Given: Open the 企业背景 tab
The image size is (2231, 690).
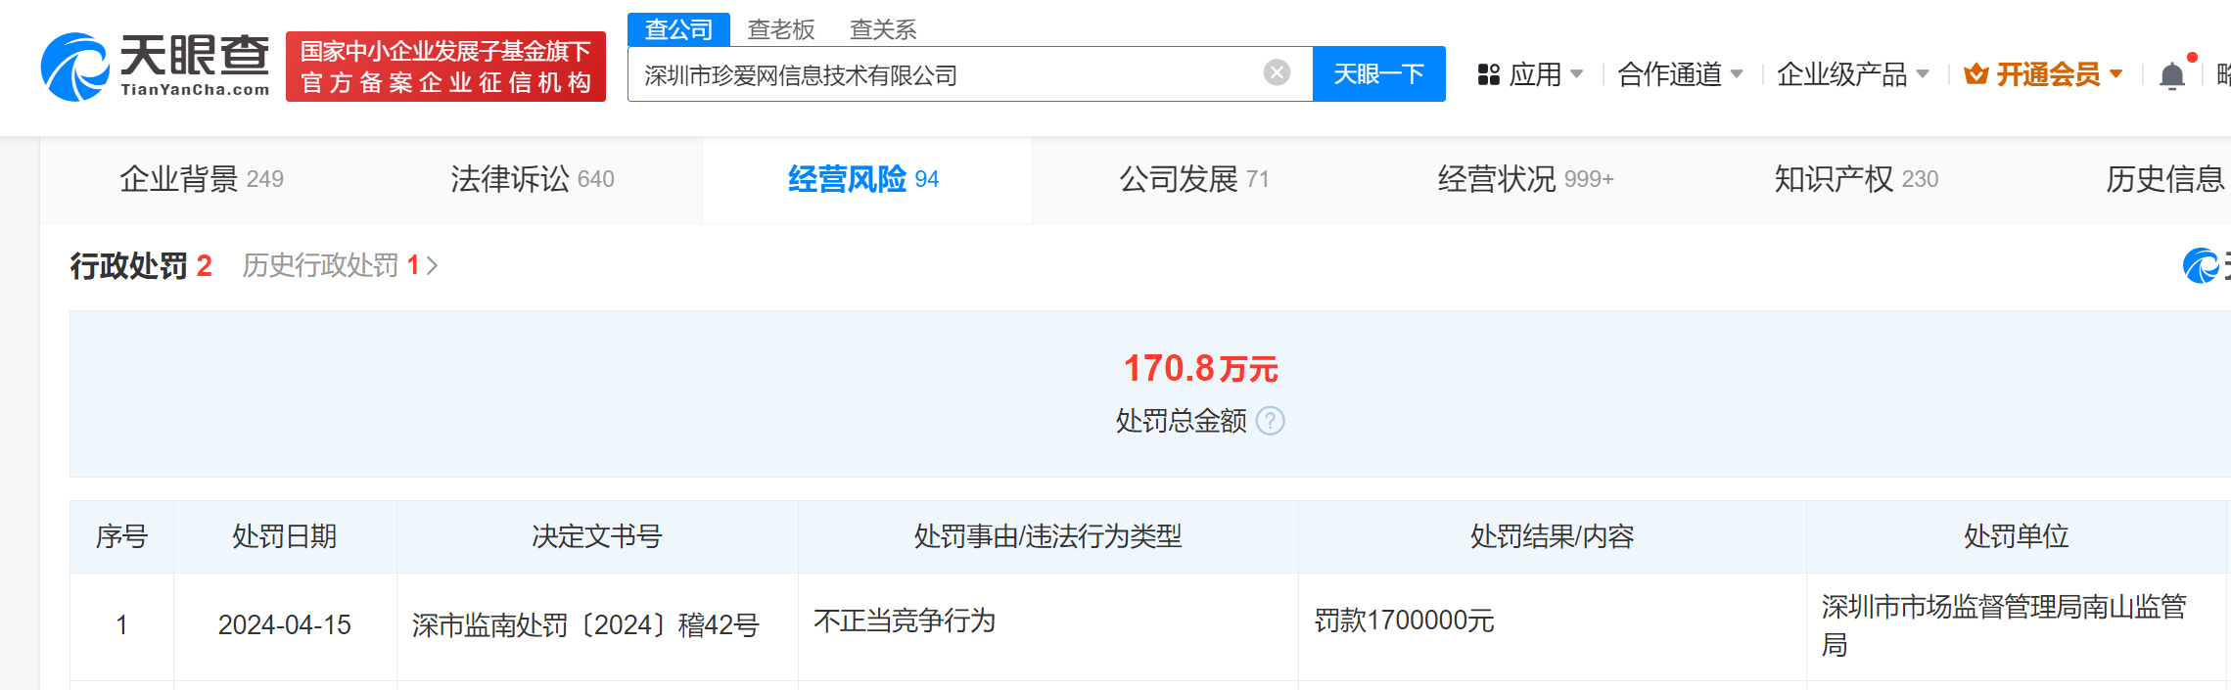Looking at the screenshot, I should (201, 179).
